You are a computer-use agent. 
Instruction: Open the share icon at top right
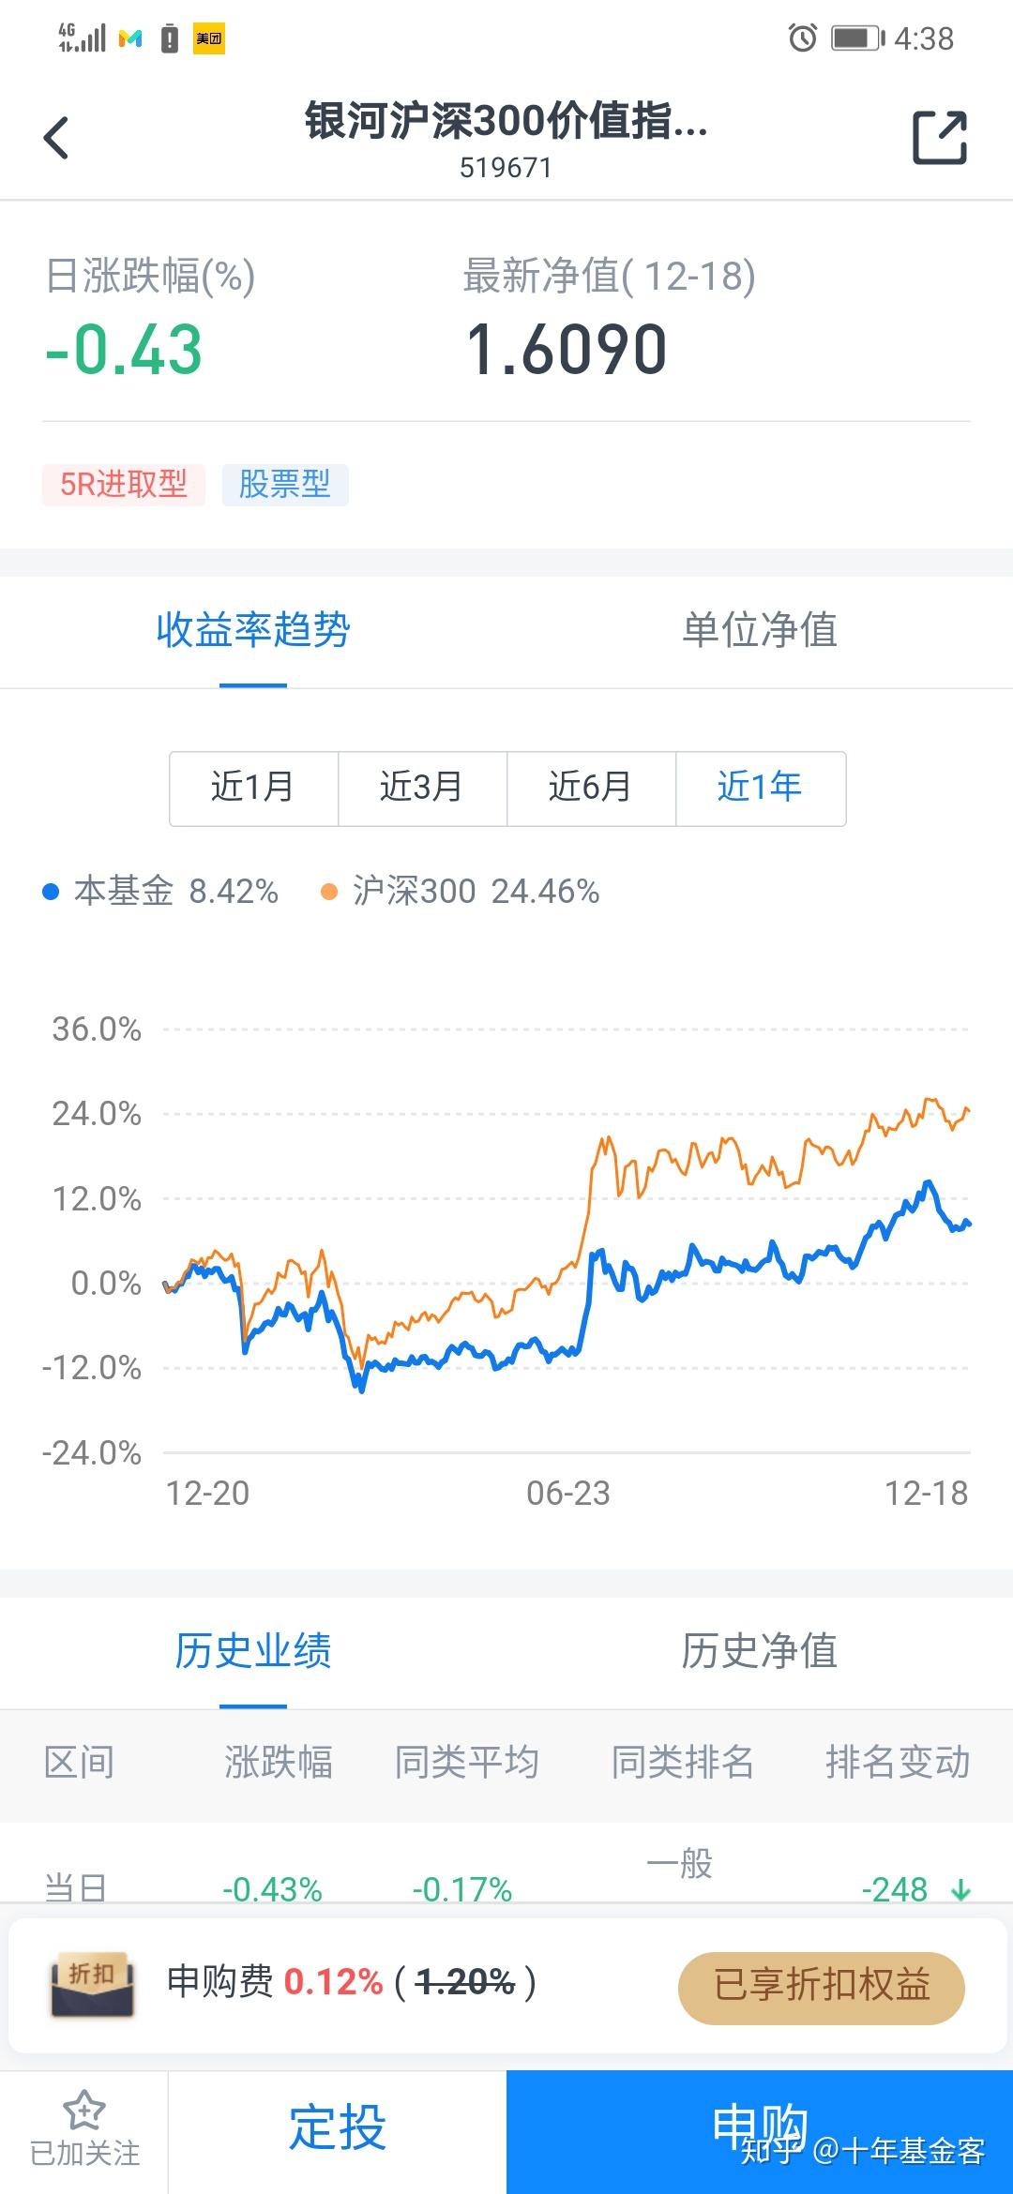(x=940, y=138)
